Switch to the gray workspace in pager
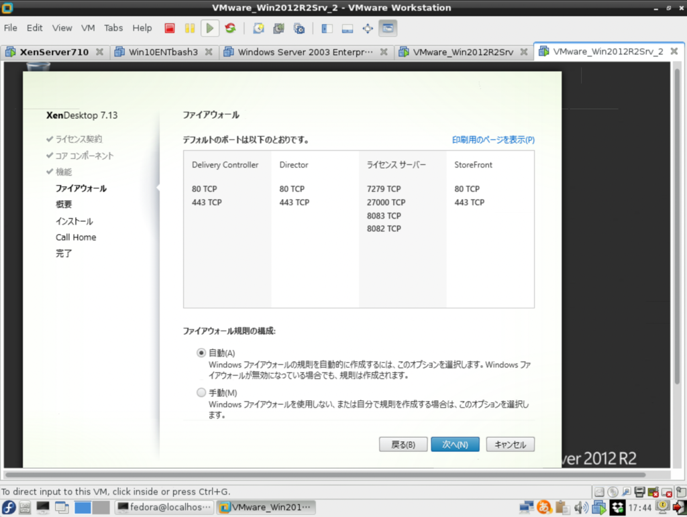This screenshot has width=687, height=517. tap(101, 508)
